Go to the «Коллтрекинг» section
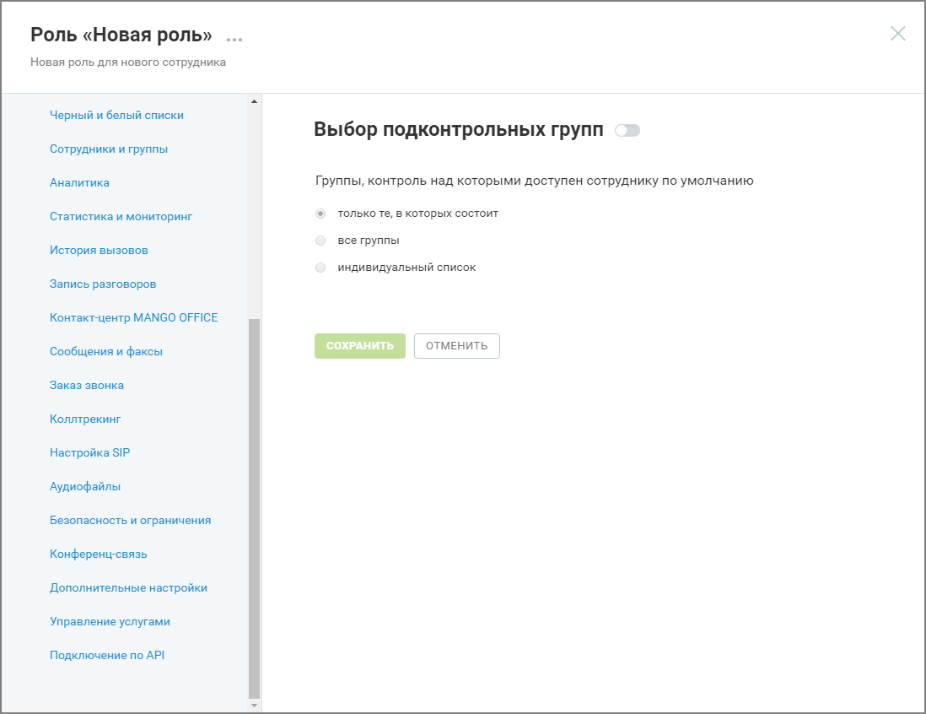Image resolution: width=926 pixels, height=714 pixels. click(85, 419)
